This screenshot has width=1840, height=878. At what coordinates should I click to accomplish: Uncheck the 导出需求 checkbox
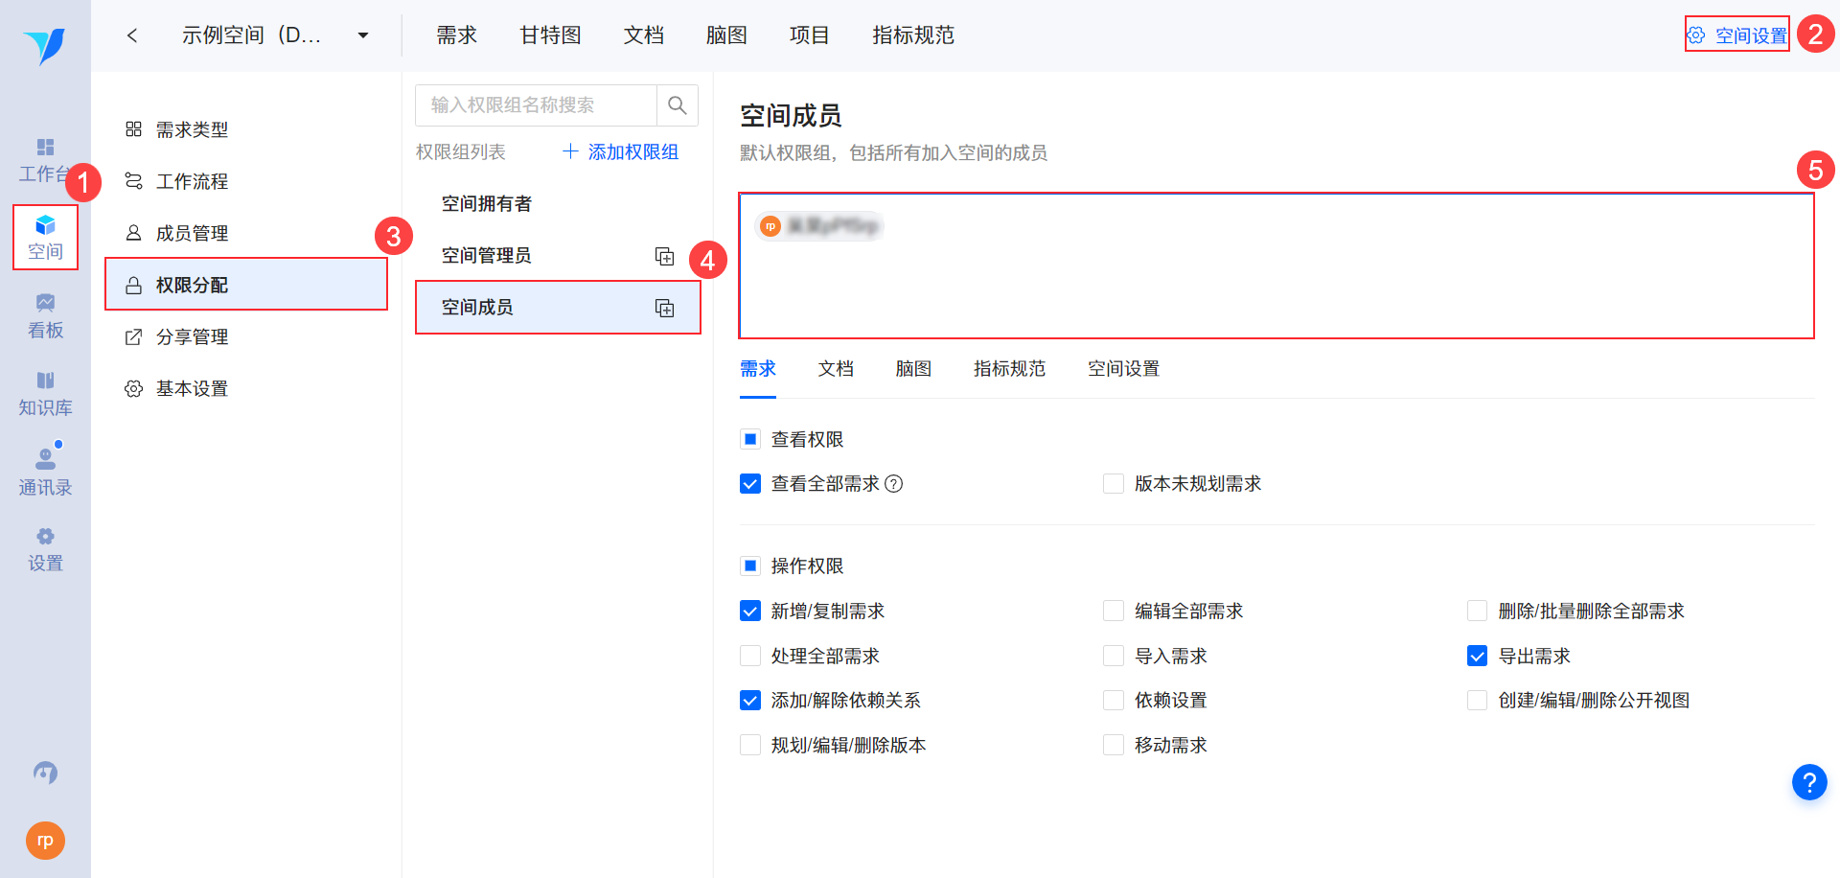1477,656
